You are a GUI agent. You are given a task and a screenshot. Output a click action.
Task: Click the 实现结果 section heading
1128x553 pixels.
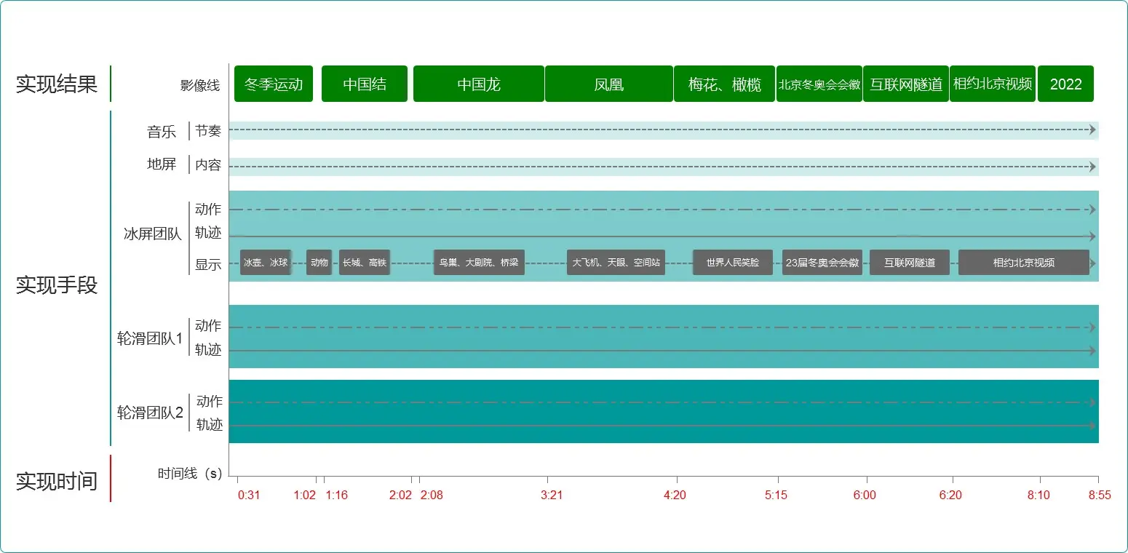click(x=57, y=84)
